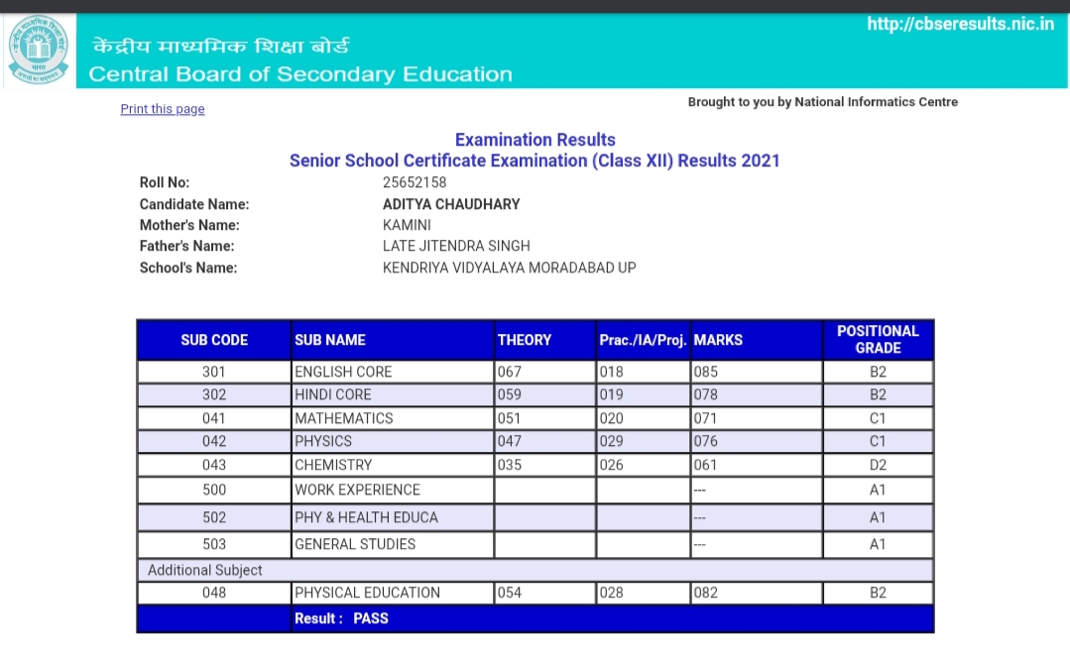Click the ENGLISH CORE subject cell
This screenshot has width=1070, height=665.
click(393, 372)
